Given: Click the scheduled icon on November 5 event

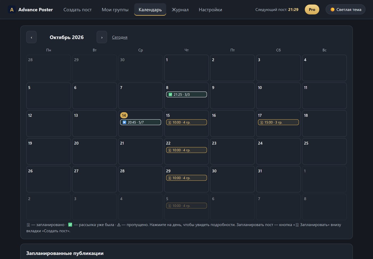Looking at the screenshot, I should click(x=170, y=206).
